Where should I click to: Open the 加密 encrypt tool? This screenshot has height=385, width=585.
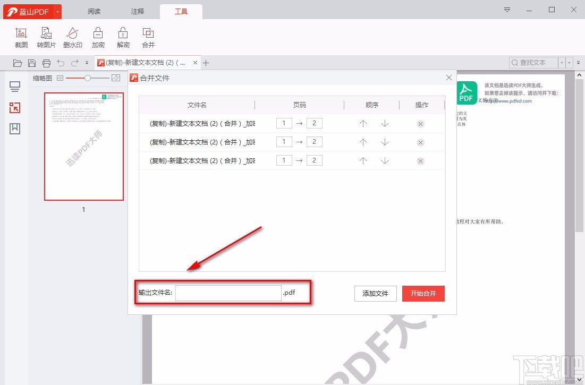pos(98,37)
